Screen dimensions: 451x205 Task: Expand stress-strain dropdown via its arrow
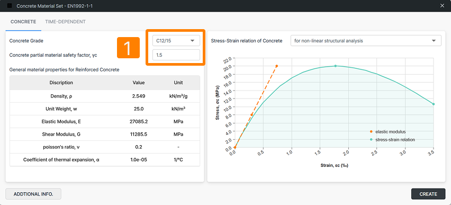click(x=434, y=41)
